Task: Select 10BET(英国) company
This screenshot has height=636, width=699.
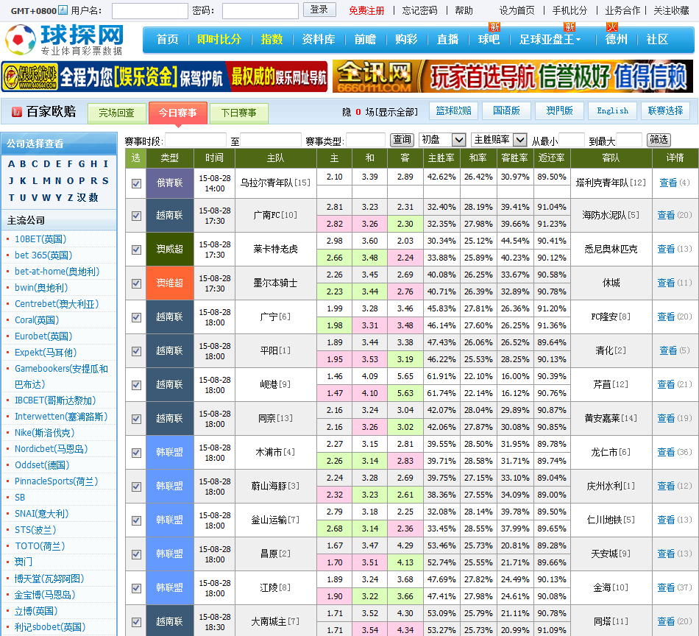Action: coord(40,239)
